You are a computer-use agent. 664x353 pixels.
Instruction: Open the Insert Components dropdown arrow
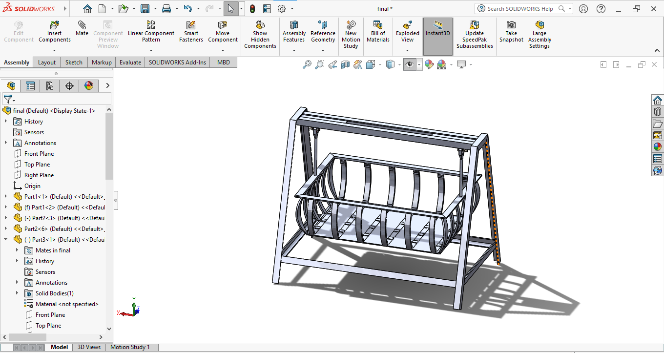(x=55, y=50)
